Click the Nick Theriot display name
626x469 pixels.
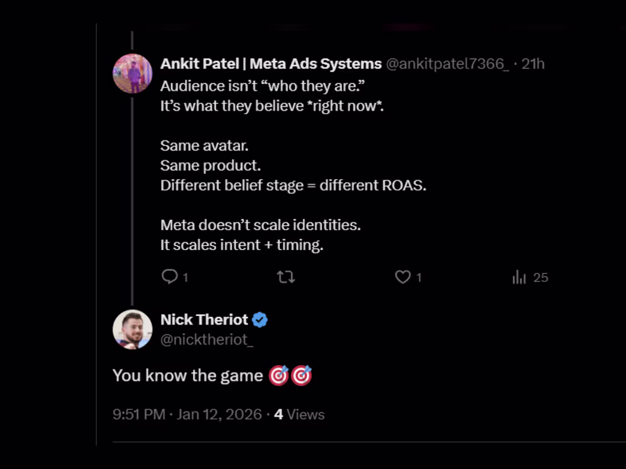pyautogui.click(x=204, y=320)
